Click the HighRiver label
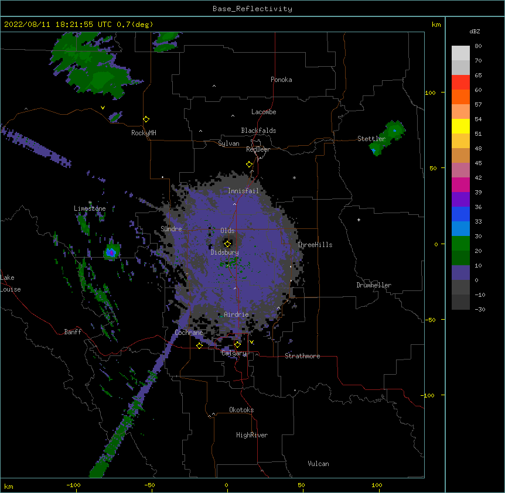 tap(252, 435)
